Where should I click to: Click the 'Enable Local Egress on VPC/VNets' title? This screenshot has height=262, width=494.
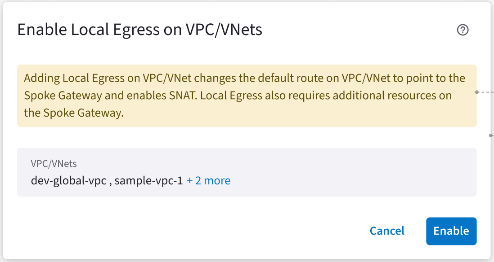(x=139, y=30)
